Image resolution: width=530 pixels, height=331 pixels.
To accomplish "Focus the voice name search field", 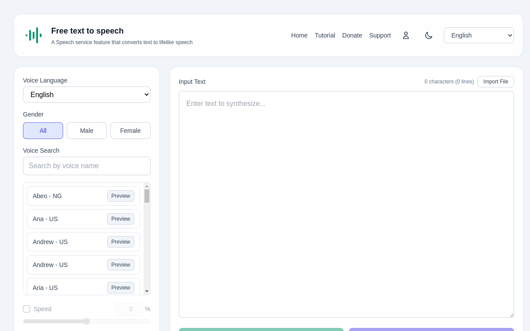I will pos(87,166).
